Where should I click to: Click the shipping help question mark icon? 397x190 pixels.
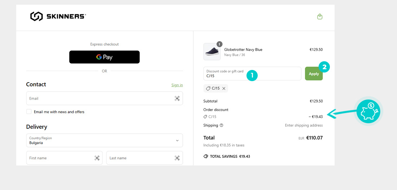(221, 125)
